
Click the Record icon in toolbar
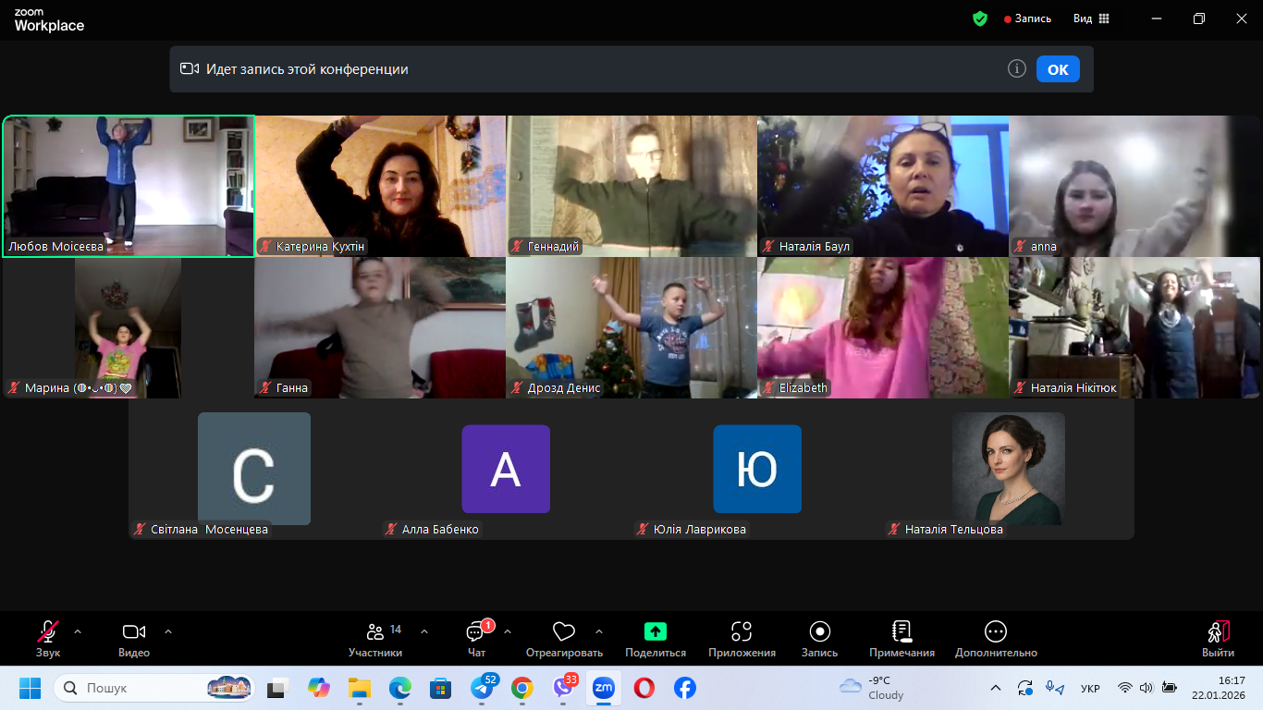coord(819,632)
